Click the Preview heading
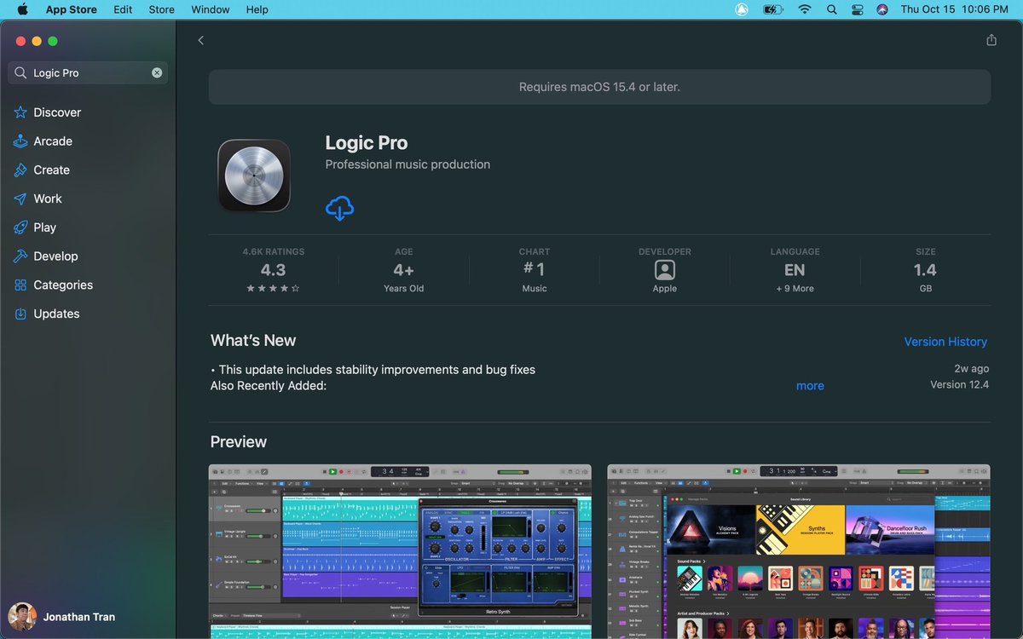 239,442
